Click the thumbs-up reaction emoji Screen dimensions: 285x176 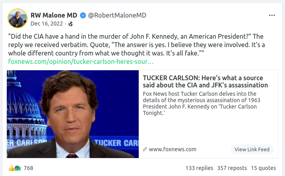(x=11, y=168)
